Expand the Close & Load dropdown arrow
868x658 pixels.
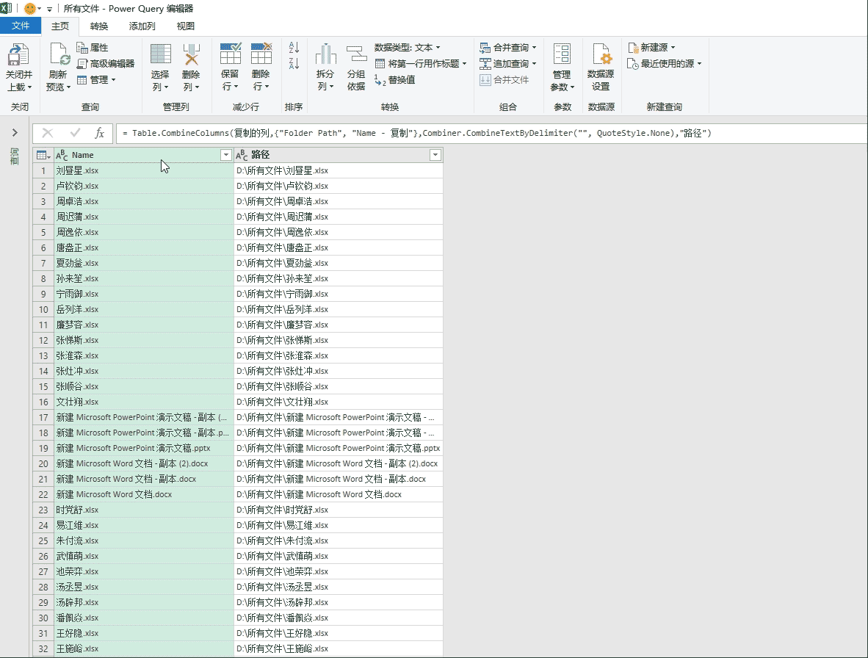(x=29, y=87)
